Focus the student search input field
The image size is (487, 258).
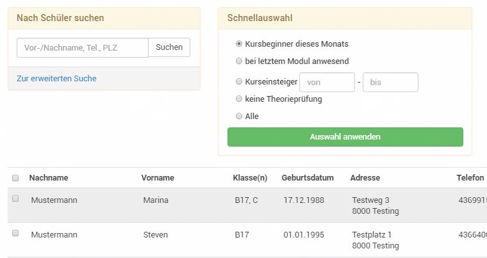pos(83,47)
